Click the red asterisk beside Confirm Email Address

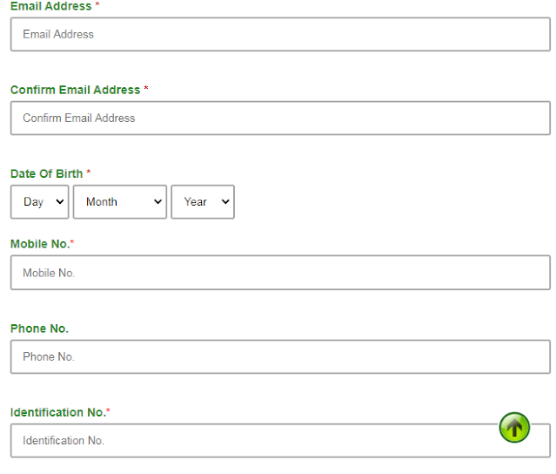(x=145, y=88)
